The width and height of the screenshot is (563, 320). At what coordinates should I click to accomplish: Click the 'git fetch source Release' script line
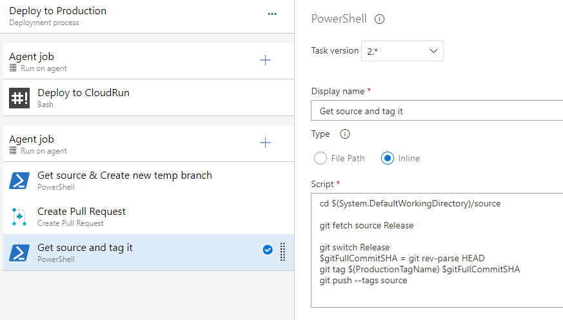pos(366,226)
